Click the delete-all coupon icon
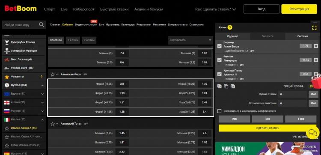This screenshot has height=155, width=321. [x=233, y=86]
